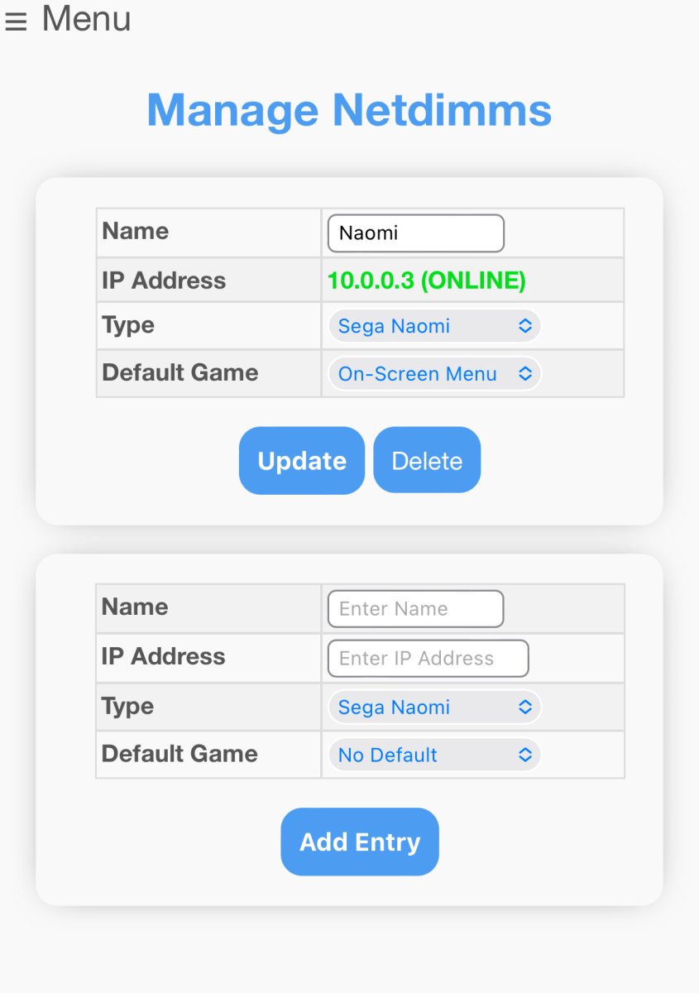This screenshot has height=993, width=699.
Task: Focus the Enter IP Address field
Action: click(428, 659)
